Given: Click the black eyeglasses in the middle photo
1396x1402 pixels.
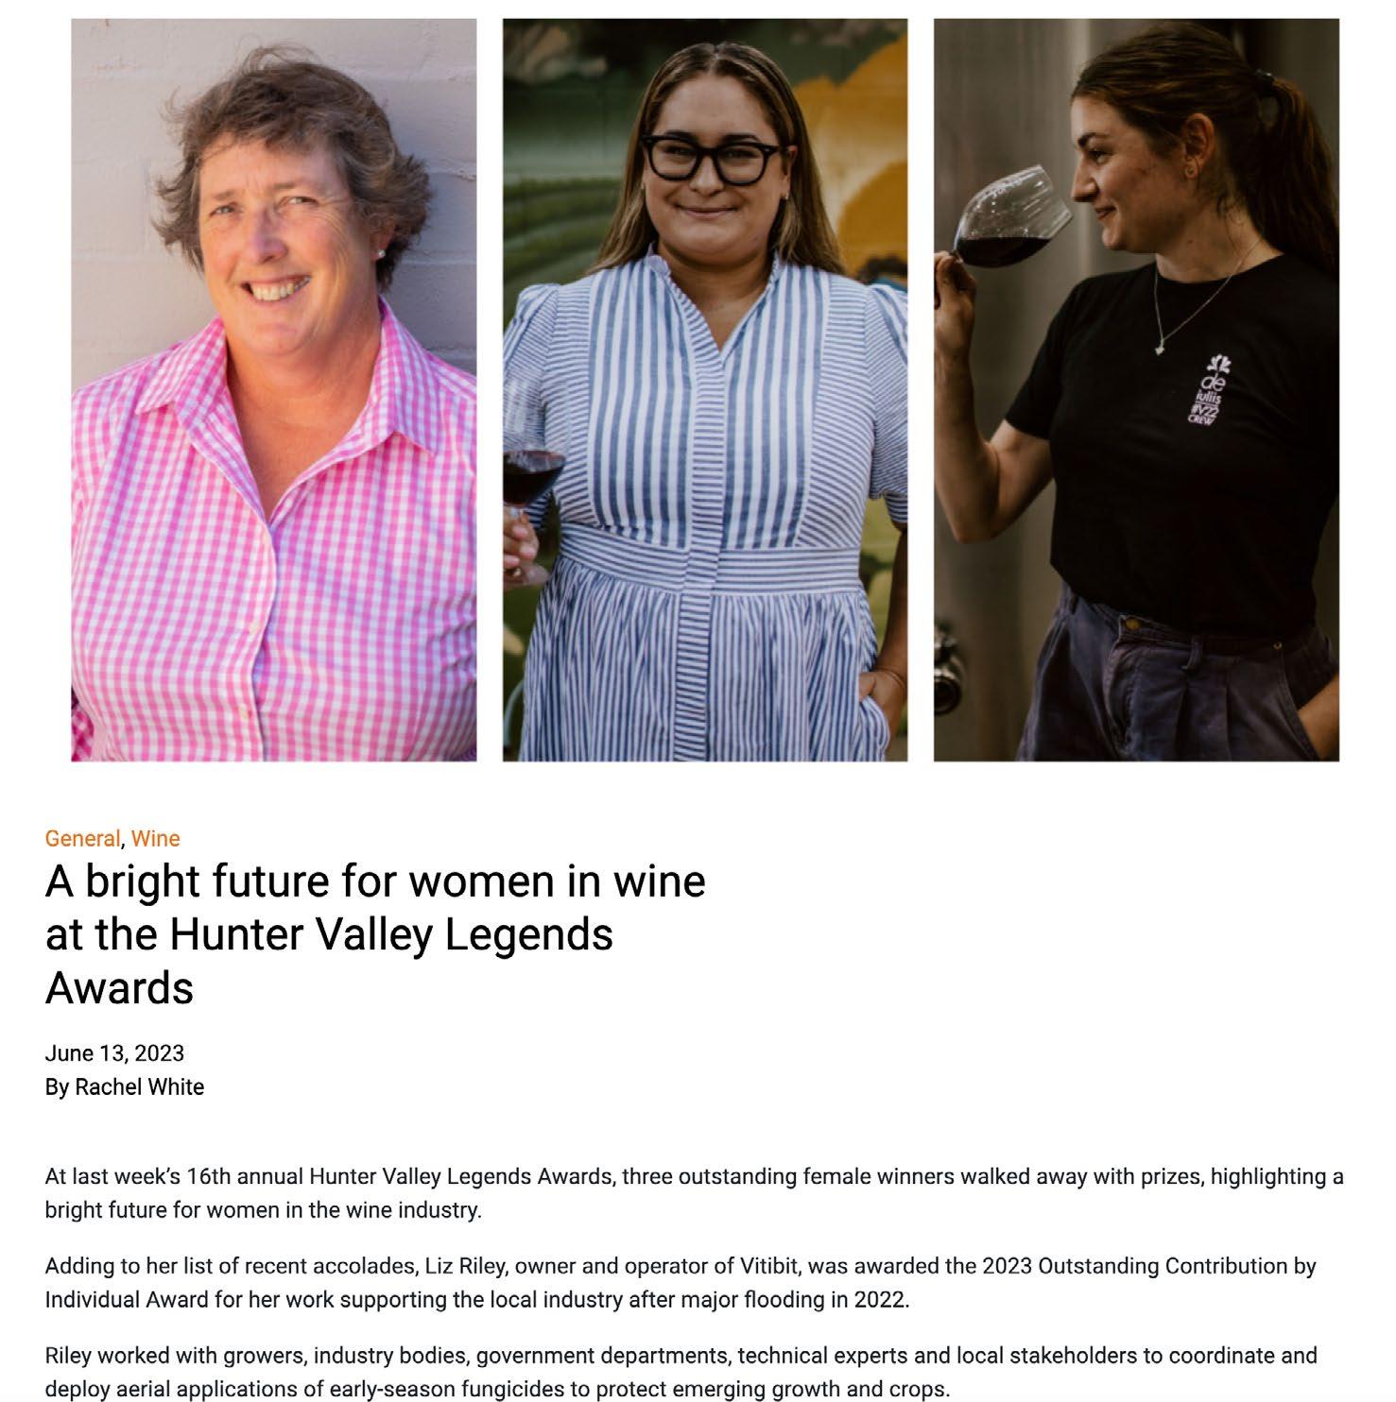Looking at the screenshot, I should point(711,159).
